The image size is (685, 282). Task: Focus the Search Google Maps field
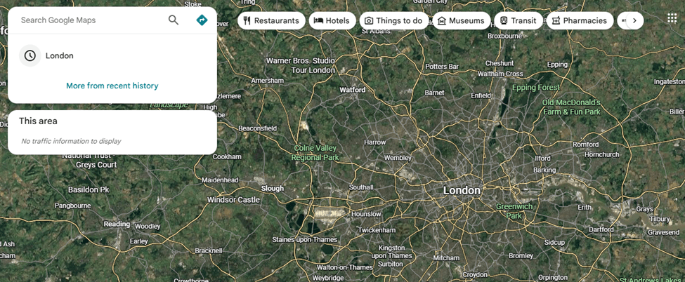click(x=92, y=20)
